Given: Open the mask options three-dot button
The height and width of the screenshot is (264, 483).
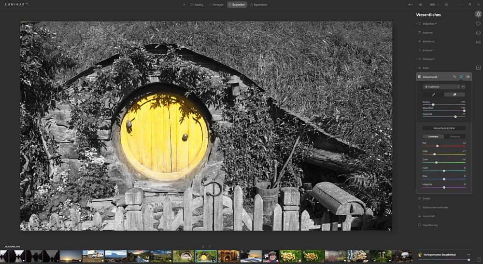Looking at the screenshot, I should click(x=463, y=87).
